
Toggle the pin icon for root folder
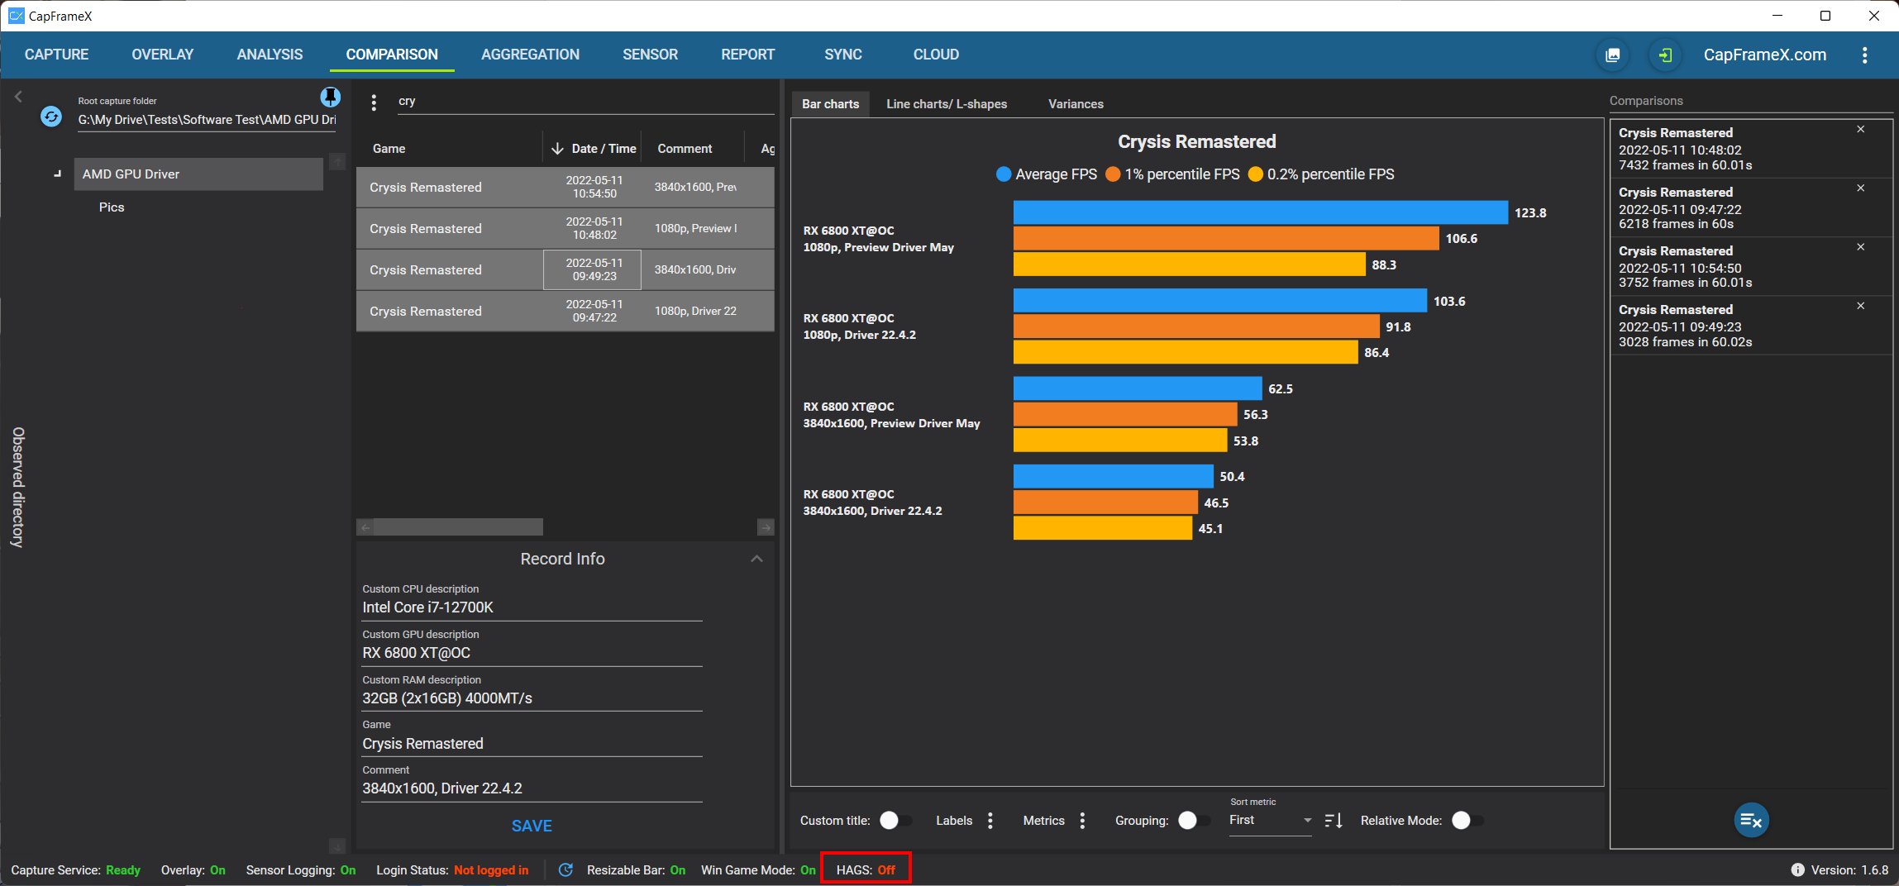[x=330, y=98]
